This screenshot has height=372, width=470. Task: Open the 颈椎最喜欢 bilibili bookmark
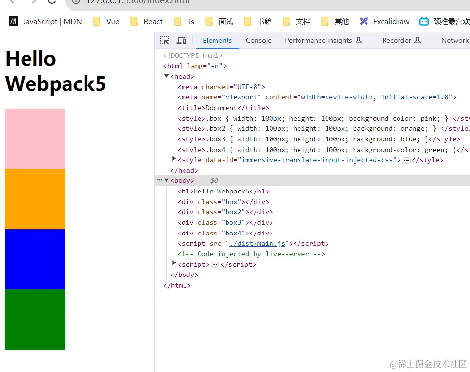tap(444, 22)
